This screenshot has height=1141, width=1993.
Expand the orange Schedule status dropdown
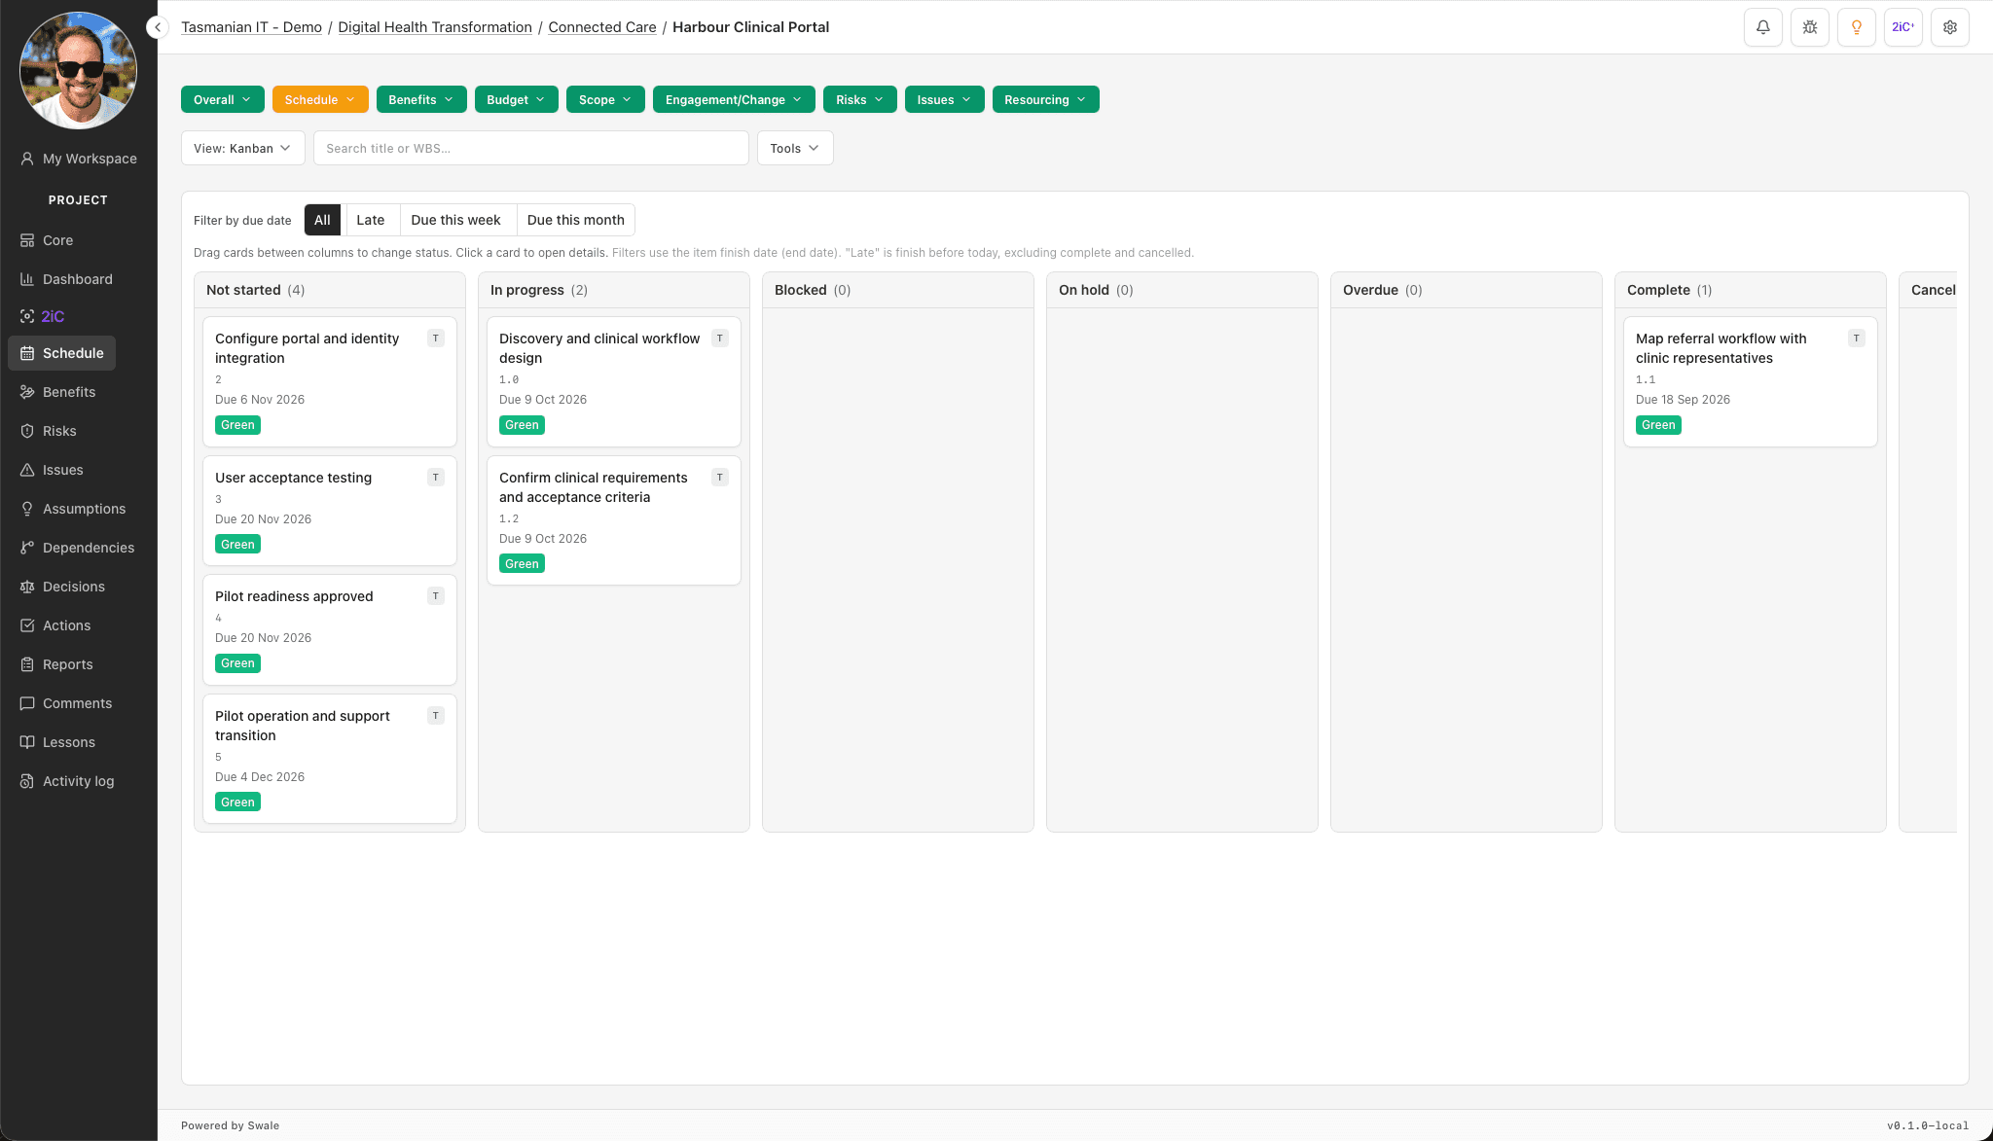[320, 99]
